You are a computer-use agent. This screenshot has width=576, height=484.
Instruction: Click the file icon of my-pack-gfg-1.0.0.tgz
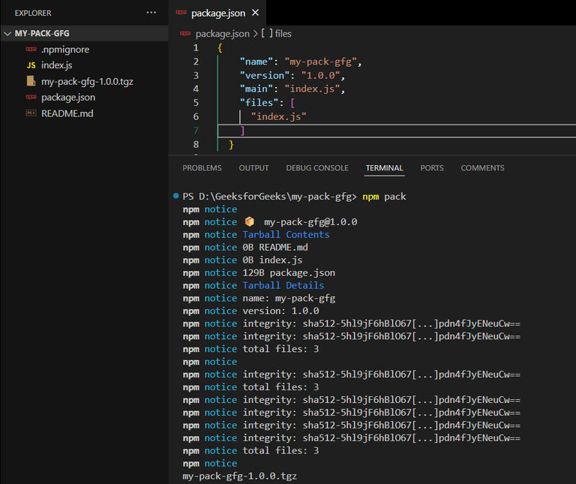pos(31,82)
